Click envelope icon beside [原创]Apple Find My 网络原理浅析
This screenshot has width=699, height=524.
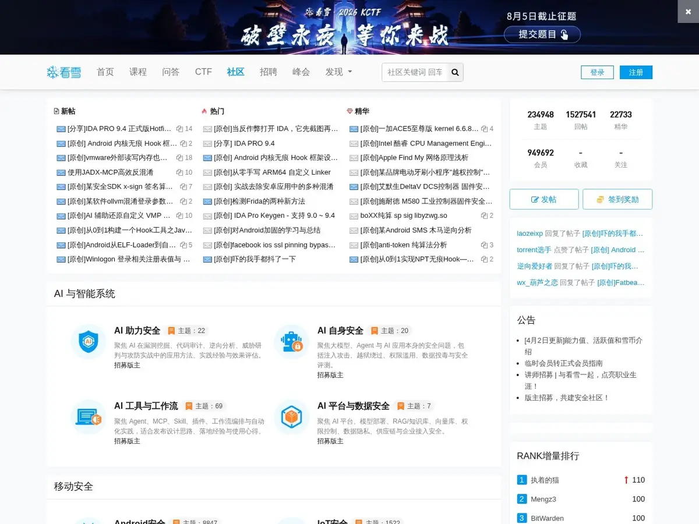354,158
